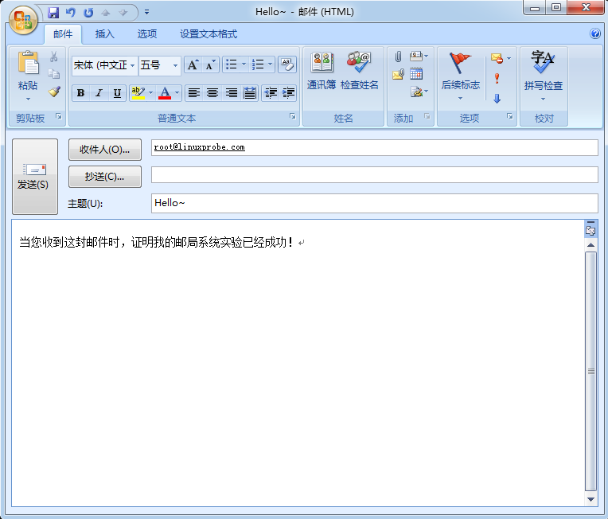Screen dimensions: 608x519
Task: Toggle bold formatting
Action: click(x=80, y=93)
